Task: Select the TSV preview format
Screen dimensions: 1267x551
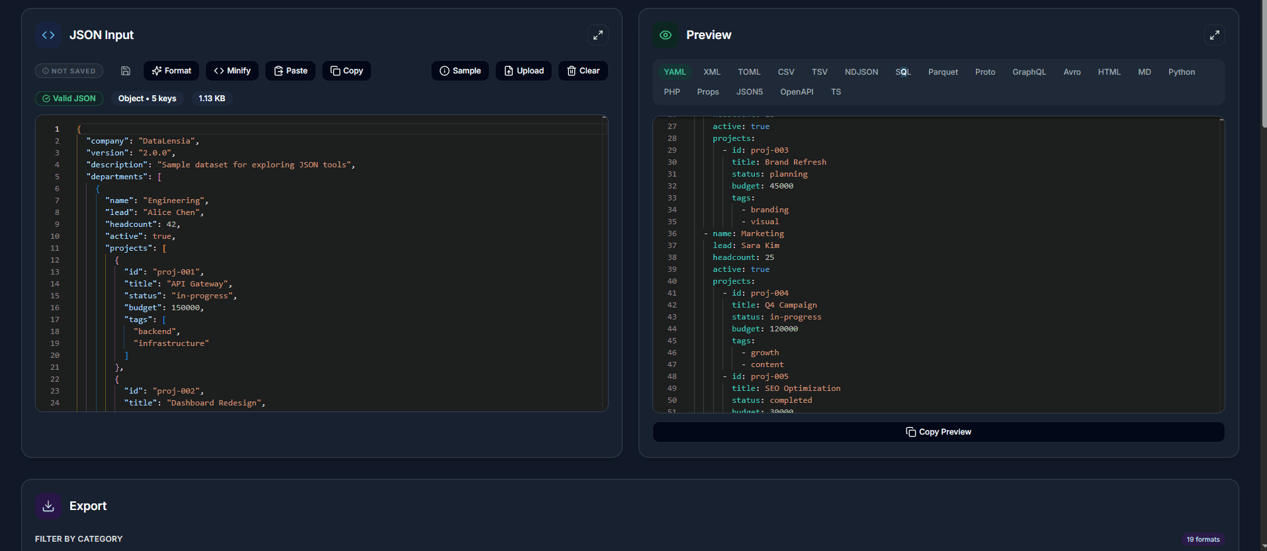Action: [x=820, y=72]
